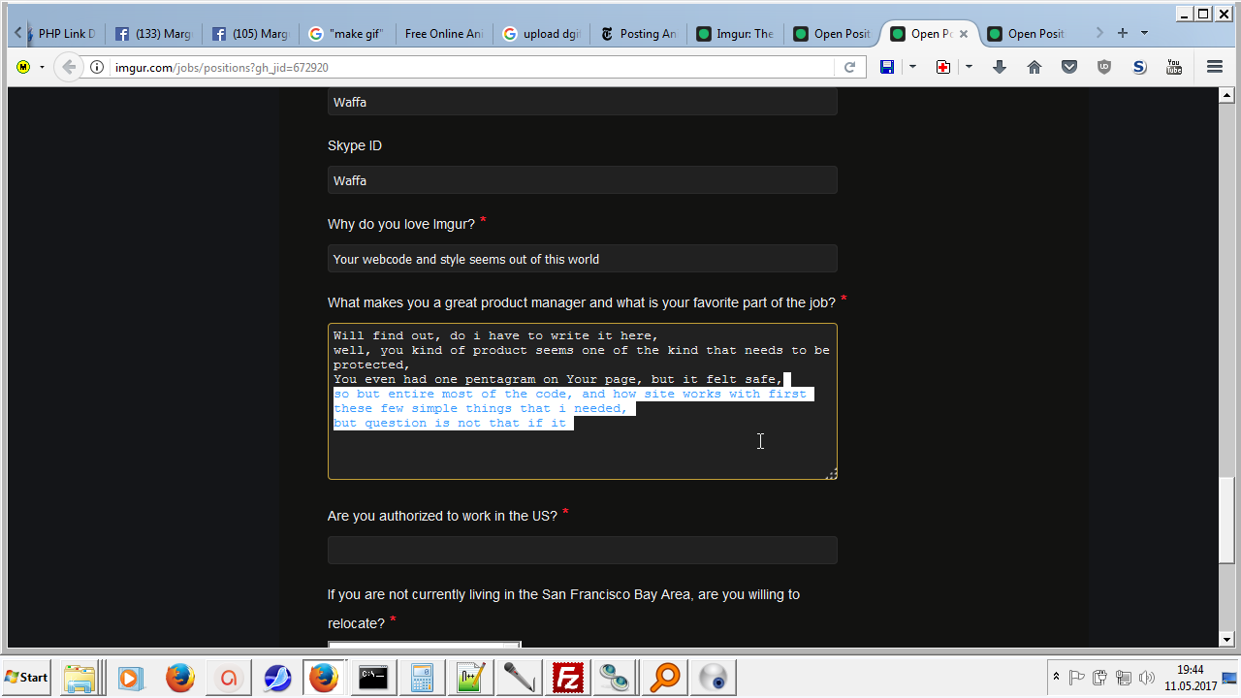This screenshot has height=698, width=1241.
Task: Click the YouTube toolbar icon
Action: click(x=1174, y=67)
